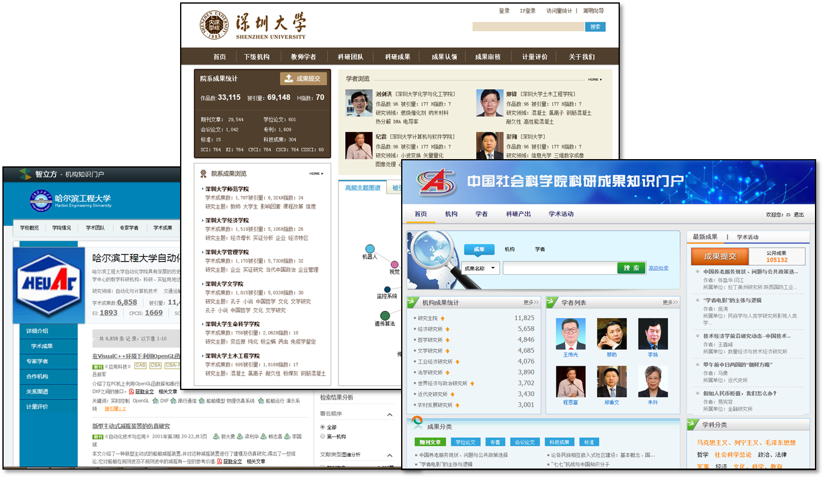Switch to 学者 tab in CASS navigation bar
The height and width of the screenshot is (478, 824).
pos(481,214)
